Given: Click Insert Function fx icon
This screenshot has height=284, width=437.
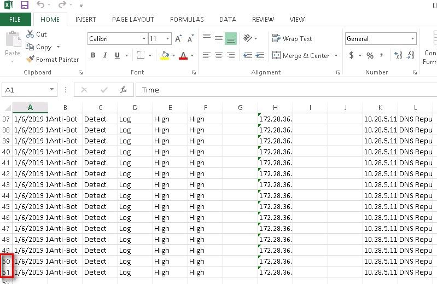Looking at the screenshot, I should coord(124,90).
